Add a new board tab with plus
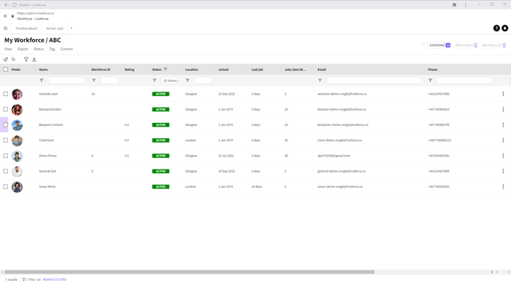This screenshot has height=284, width=511. pyautogui.click(x=72, y=28)
